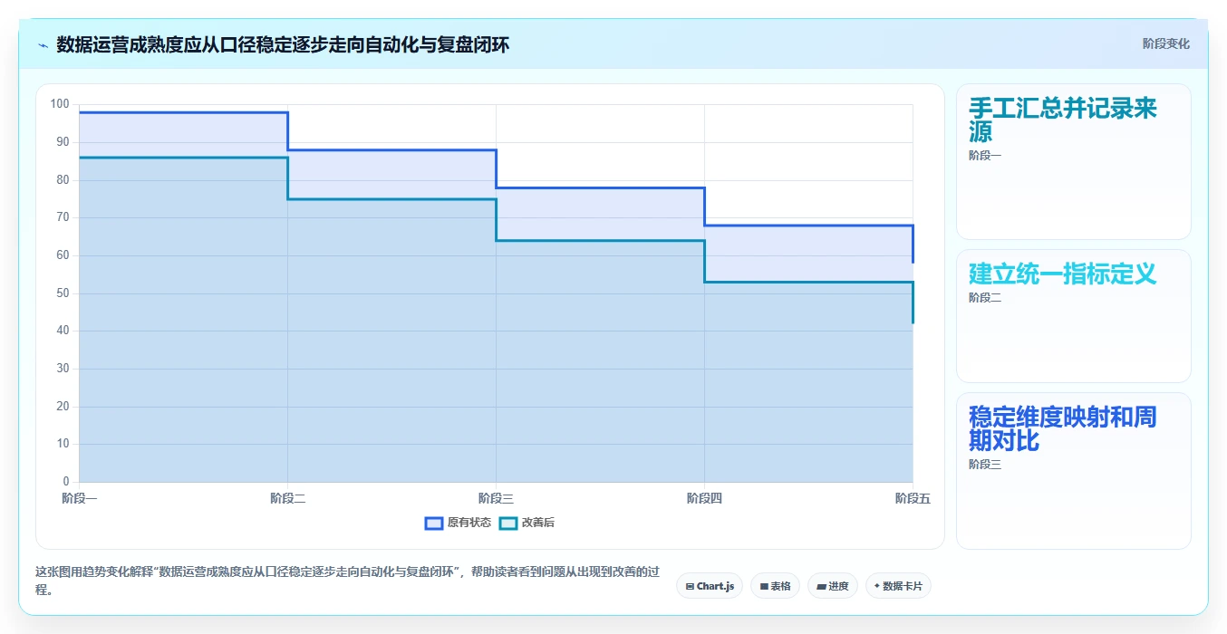Click the 阶段三 caption in third card
Viewport: 1227px width, 634px height.
985,465
